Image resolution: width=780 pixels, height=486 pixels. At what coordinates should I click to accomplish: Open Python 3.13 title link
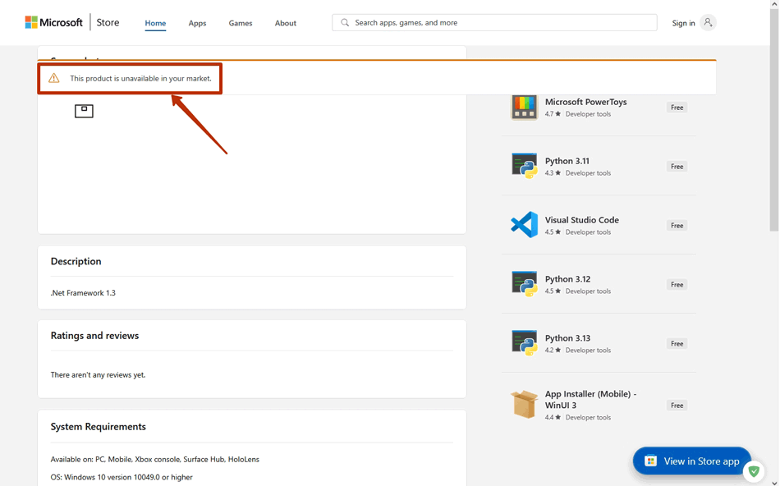pyautogui.click(x=567, y=338)
